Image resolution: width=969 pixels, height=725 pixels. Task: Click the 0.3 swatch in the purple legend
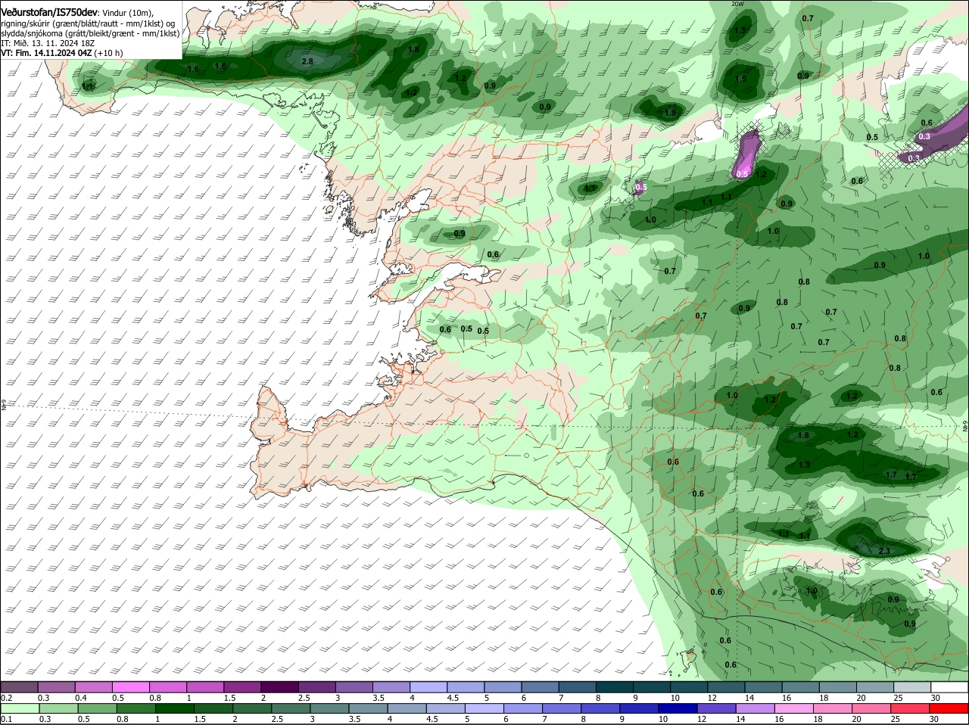tap(57, 687)
